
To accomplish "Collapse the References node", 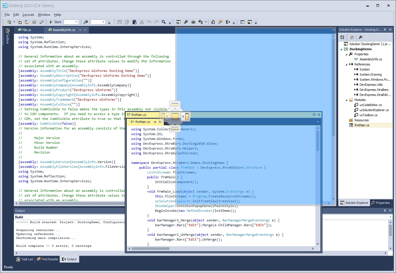I will coord(346,64).
